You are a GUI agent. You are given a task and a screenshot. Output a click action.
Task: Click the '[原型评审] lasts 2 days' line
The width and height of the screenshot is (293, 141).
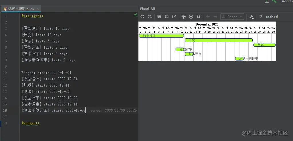point(44,48)
